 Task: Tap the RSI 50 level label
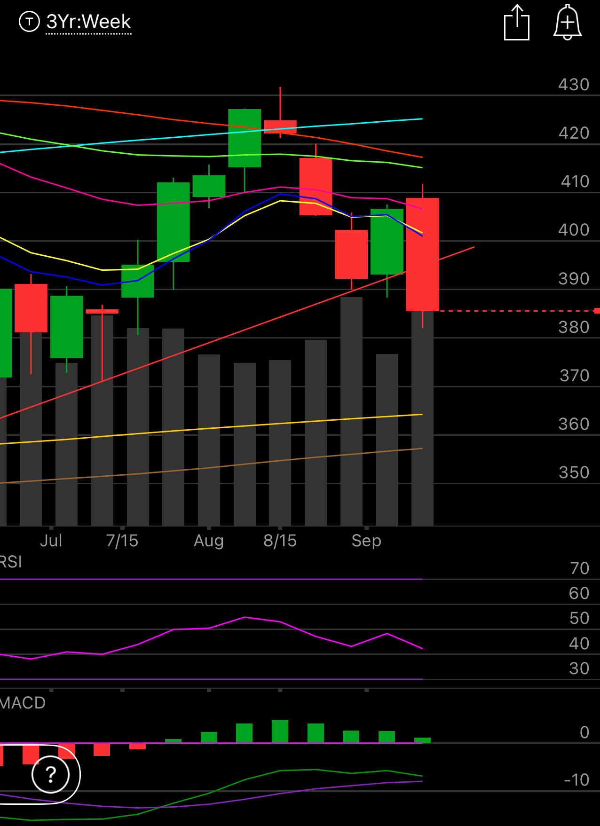[579, 618]
